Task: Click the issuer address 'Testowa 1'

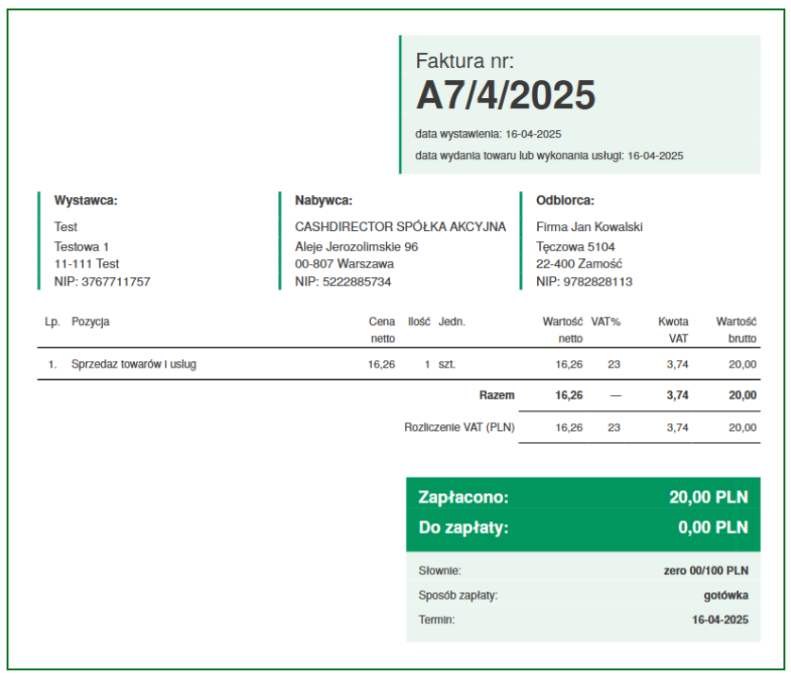Action: [x=81, y=247]
